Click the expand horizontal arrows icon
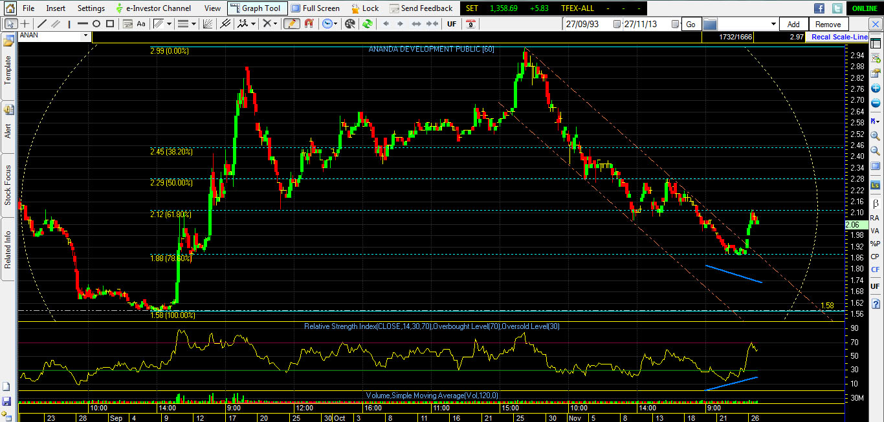This screenshot has height=422, width=884. (x=417, y=24)
